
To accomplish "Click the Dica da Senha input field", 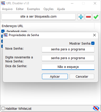I will pyautogui.click(x=68, y=67).
